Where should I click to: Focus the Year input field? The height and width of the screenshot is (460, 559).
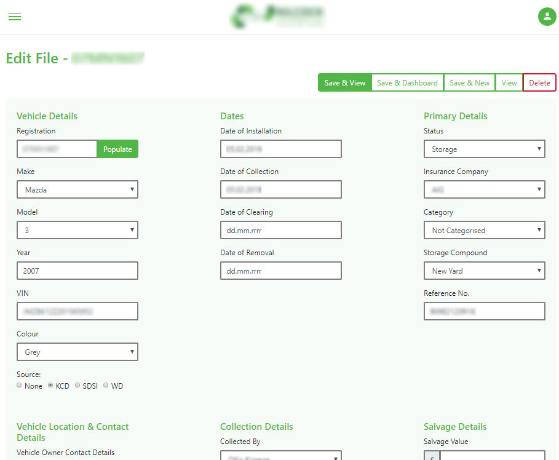[77, 271]
